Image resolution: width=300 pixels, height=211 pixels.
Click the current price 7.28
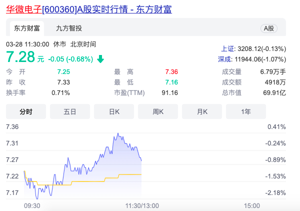[x=20, y=57]
